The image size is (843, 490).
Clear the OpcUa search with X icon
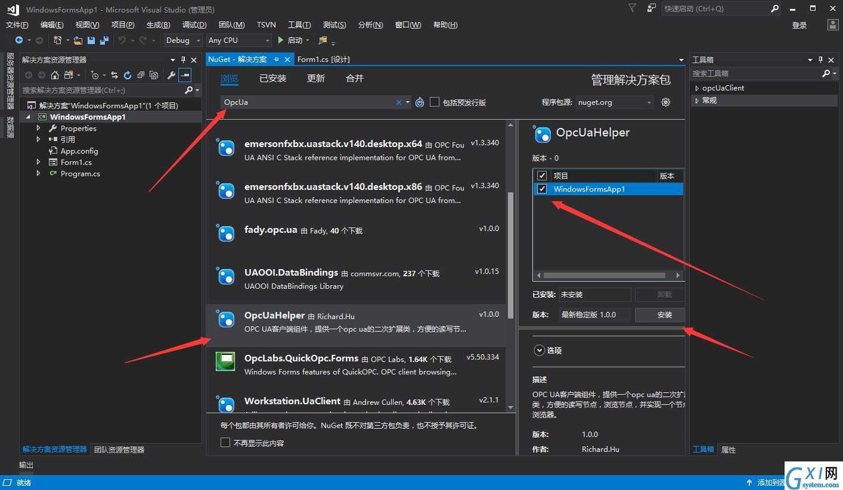pos(399,102)
